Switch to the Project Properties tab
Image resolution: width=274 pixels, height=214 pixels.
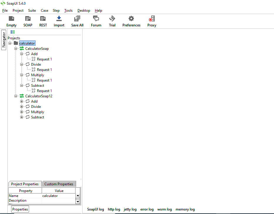[25, 184]
